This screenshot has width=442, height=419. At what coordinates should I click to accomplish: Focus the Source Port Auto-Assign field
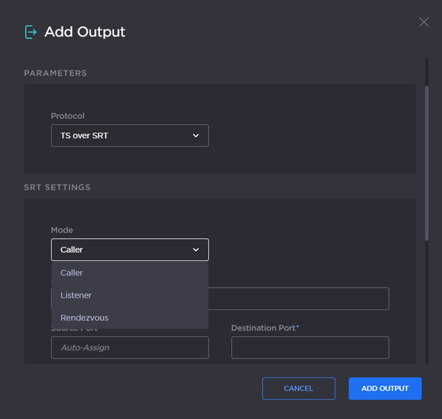[x=129, y=348]
